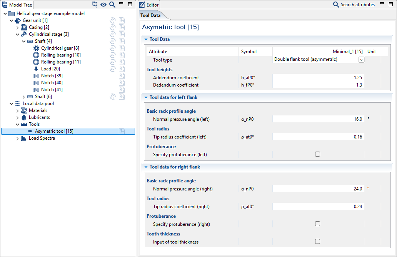Image resolution: width=397 pixels, height=257 pixels.
Task: Click the eye icon in Model Tree toolbar
Action: coord(103,5)
